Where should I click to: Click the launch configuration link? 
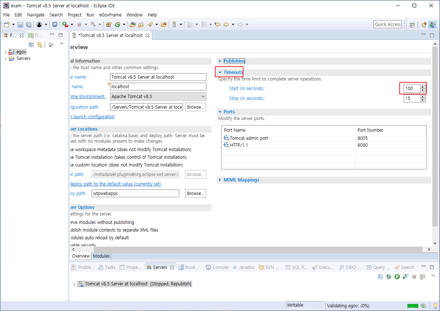(x=92, y=117)
